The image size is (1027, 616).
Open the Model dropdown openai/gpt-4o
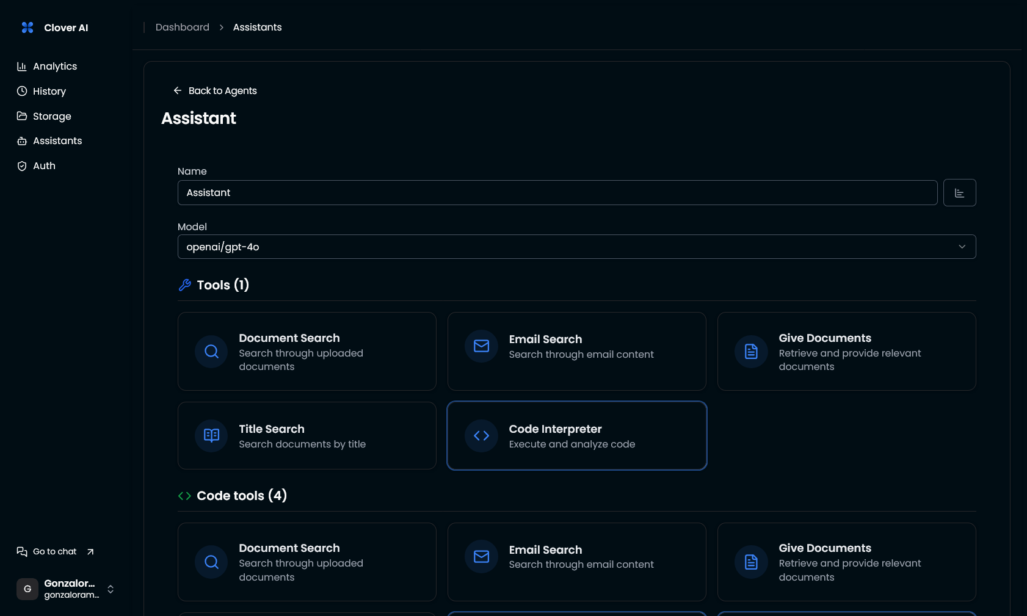click(x=577, y=247)
